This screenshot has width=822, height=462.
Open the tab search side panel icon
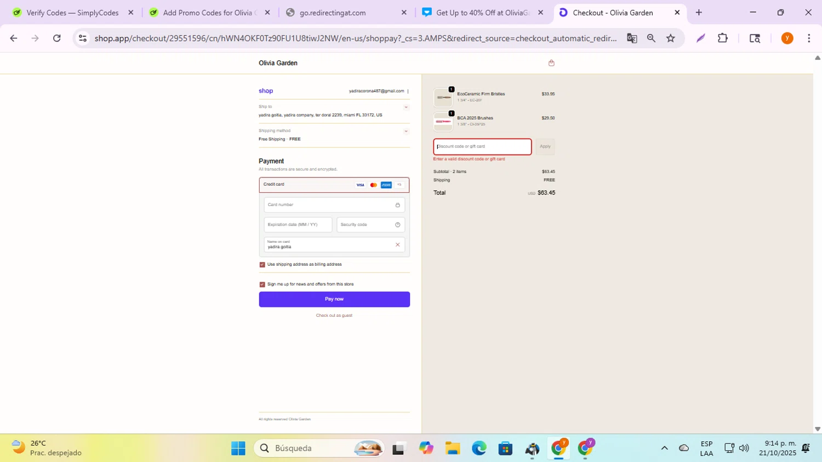[x=755, y=38]
